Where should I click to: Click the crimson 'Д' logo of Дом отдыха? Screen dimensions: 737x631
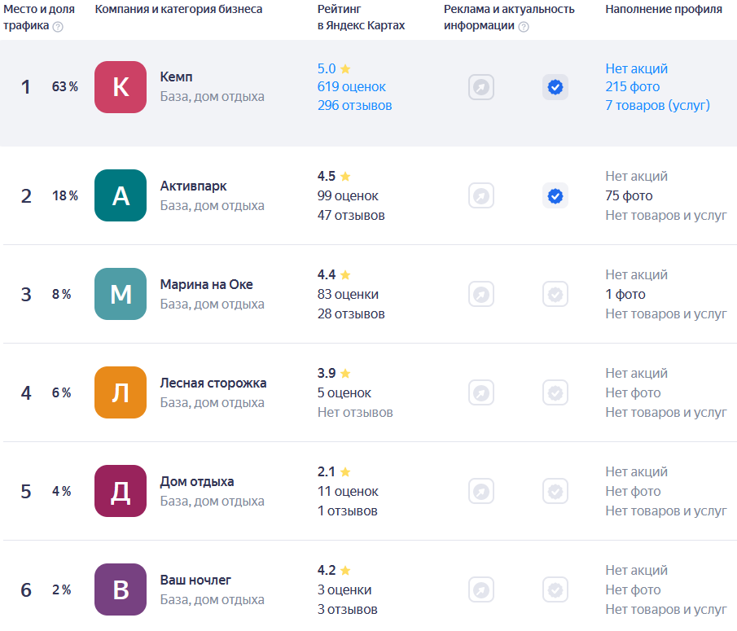click(121, 491)
